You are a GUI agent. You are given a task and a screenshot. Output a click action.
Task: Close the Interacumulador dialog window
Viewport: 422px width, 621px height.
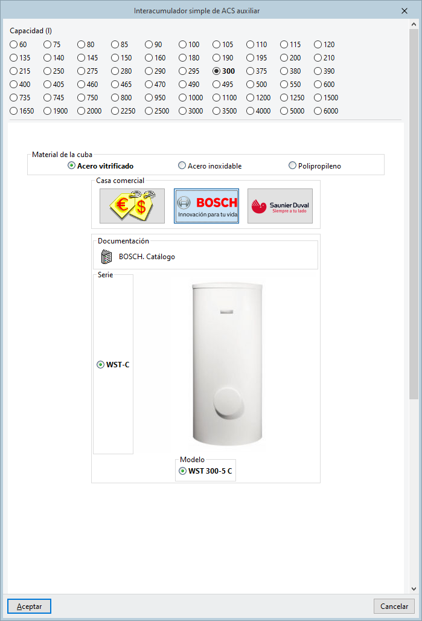pyautogui.click(x=404, y=11)
